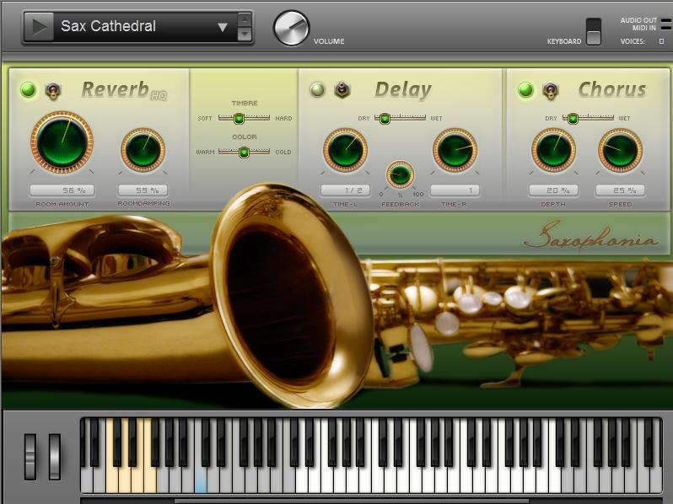Click the Delay Time-R knob
The width and height of the screenshot is (673, 504).
[455, 150]
